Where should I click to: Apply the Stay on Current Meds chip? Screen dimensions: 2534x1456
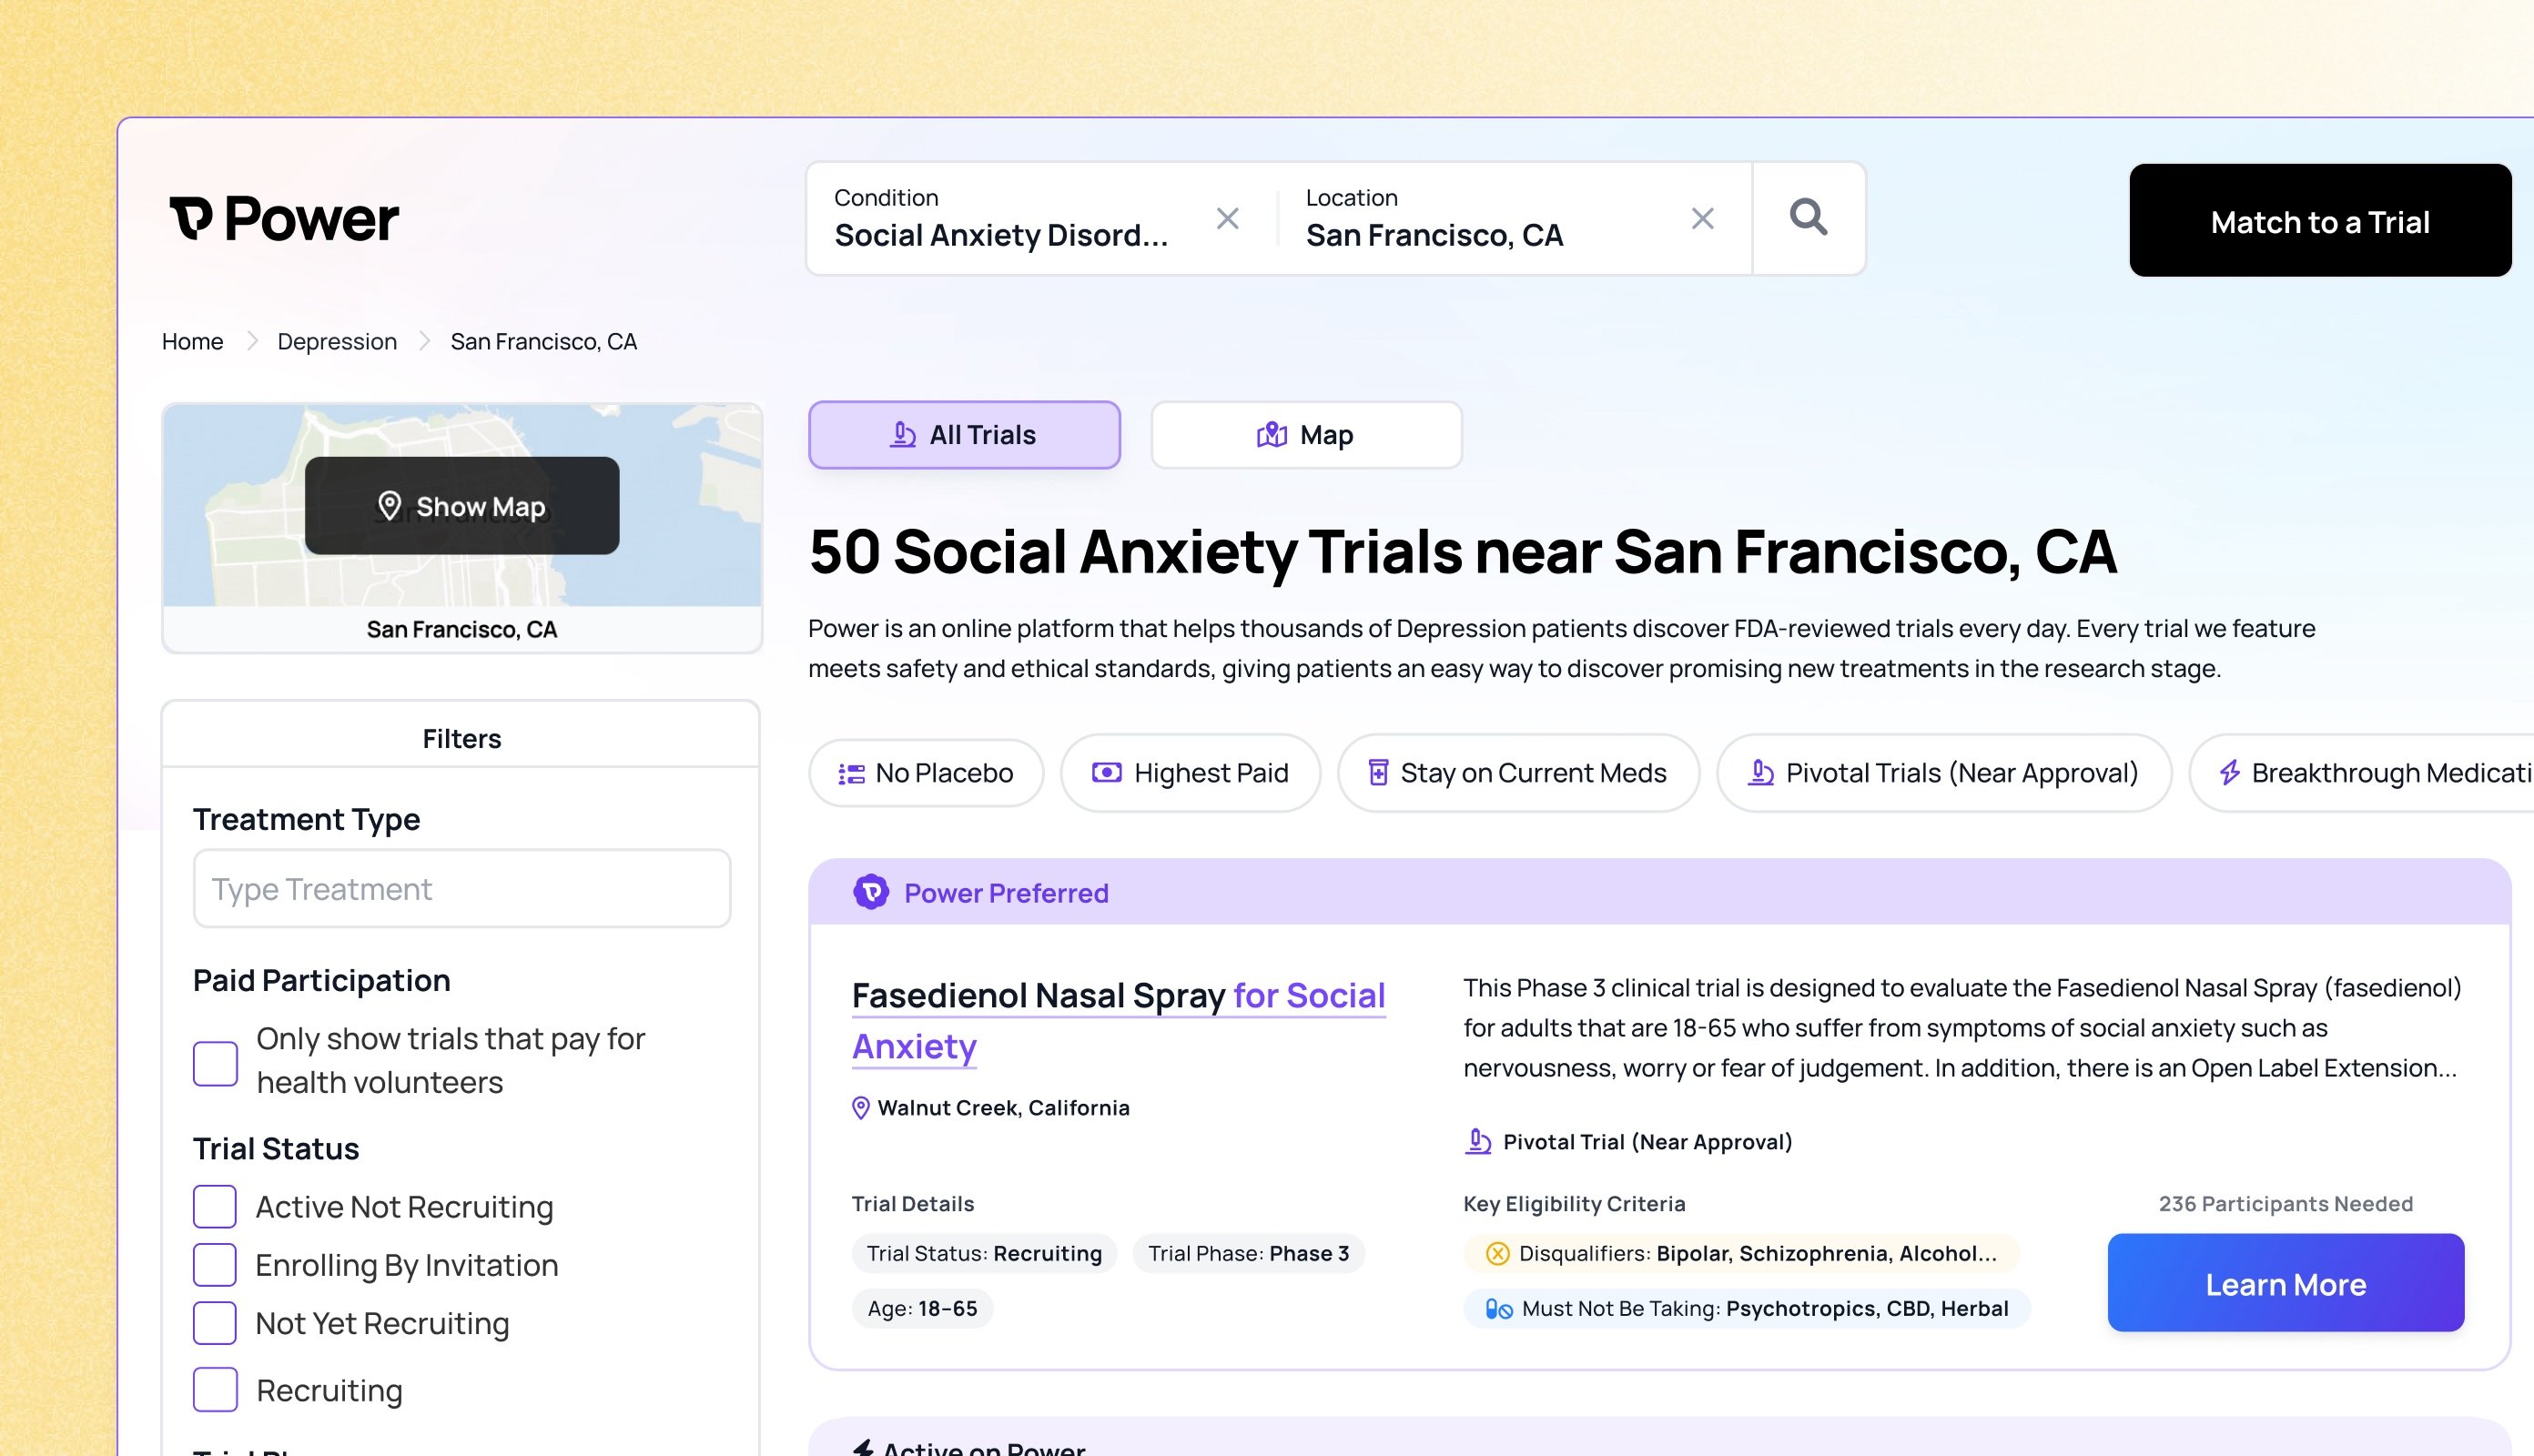pos(1518,773)
